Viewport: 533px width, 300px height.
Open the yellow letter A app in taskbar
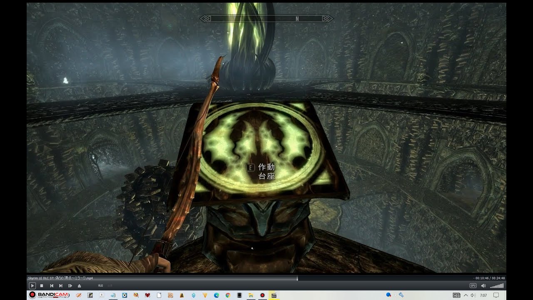coord(182,295)
